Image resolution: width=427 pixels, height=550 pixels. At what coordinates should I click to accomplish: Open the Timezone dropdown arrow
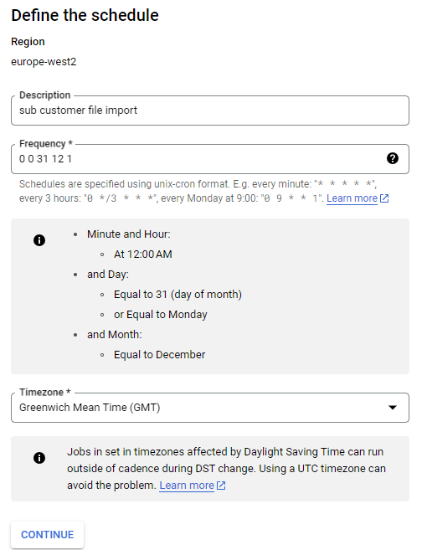393,408
